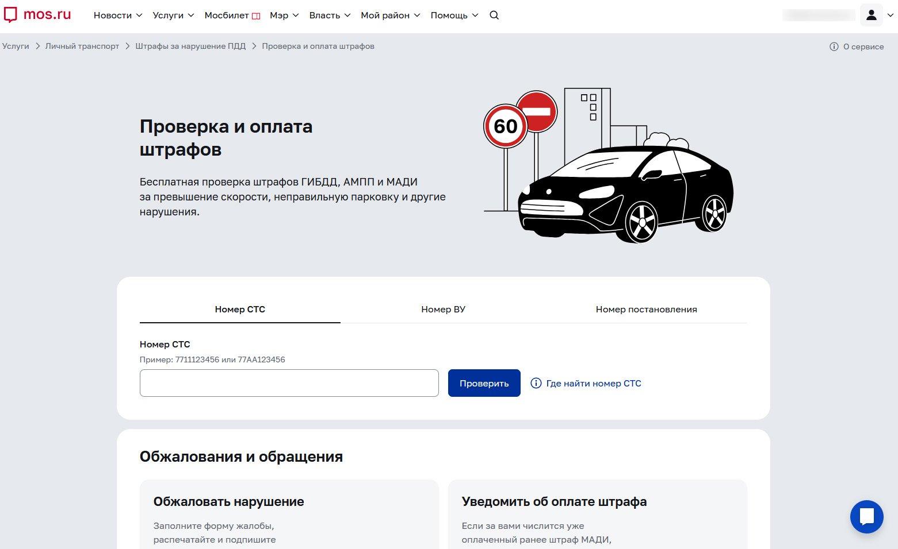Expand the Услуги dropdown menu

tap(173, 16)
